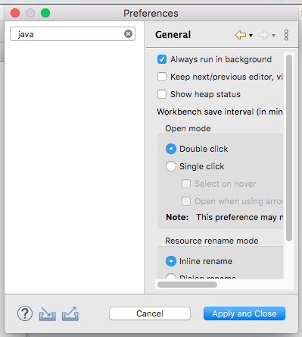
Task: Click the General page heading
Action: (173, 35)
